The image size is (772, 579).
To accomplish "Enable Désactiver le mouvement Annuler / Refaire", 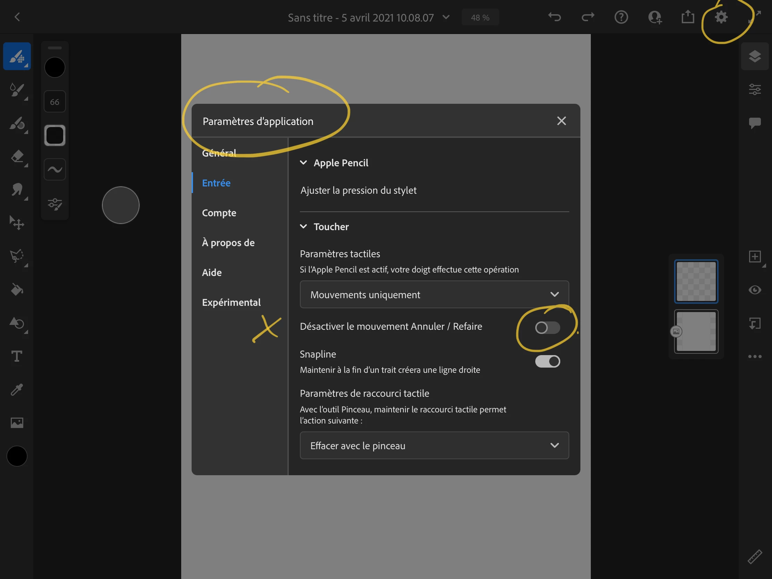I will click(547, 327).
